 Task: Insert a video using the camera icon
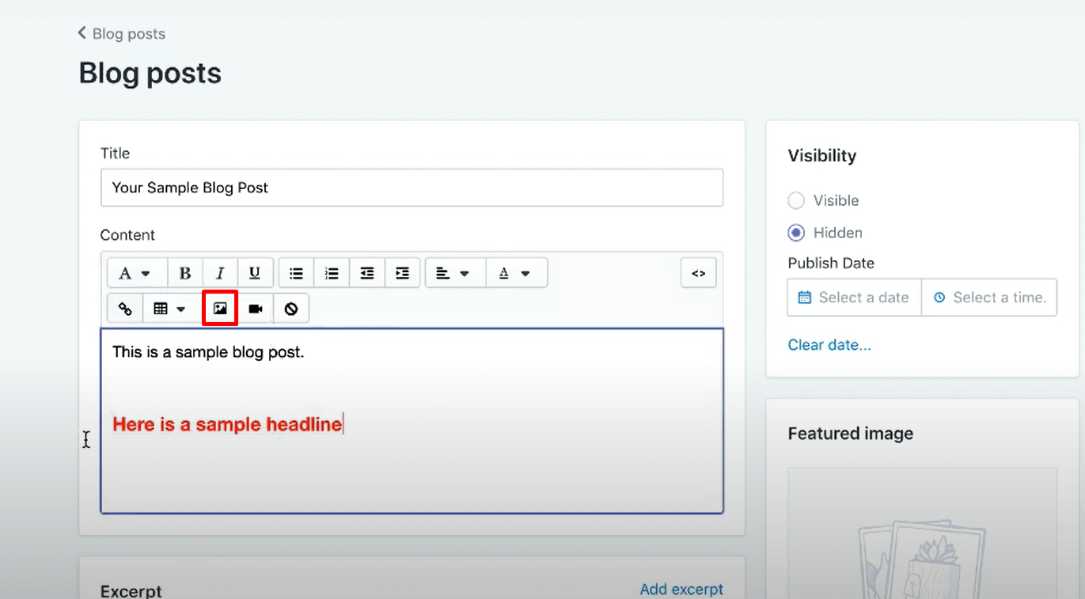coord(255,309)
